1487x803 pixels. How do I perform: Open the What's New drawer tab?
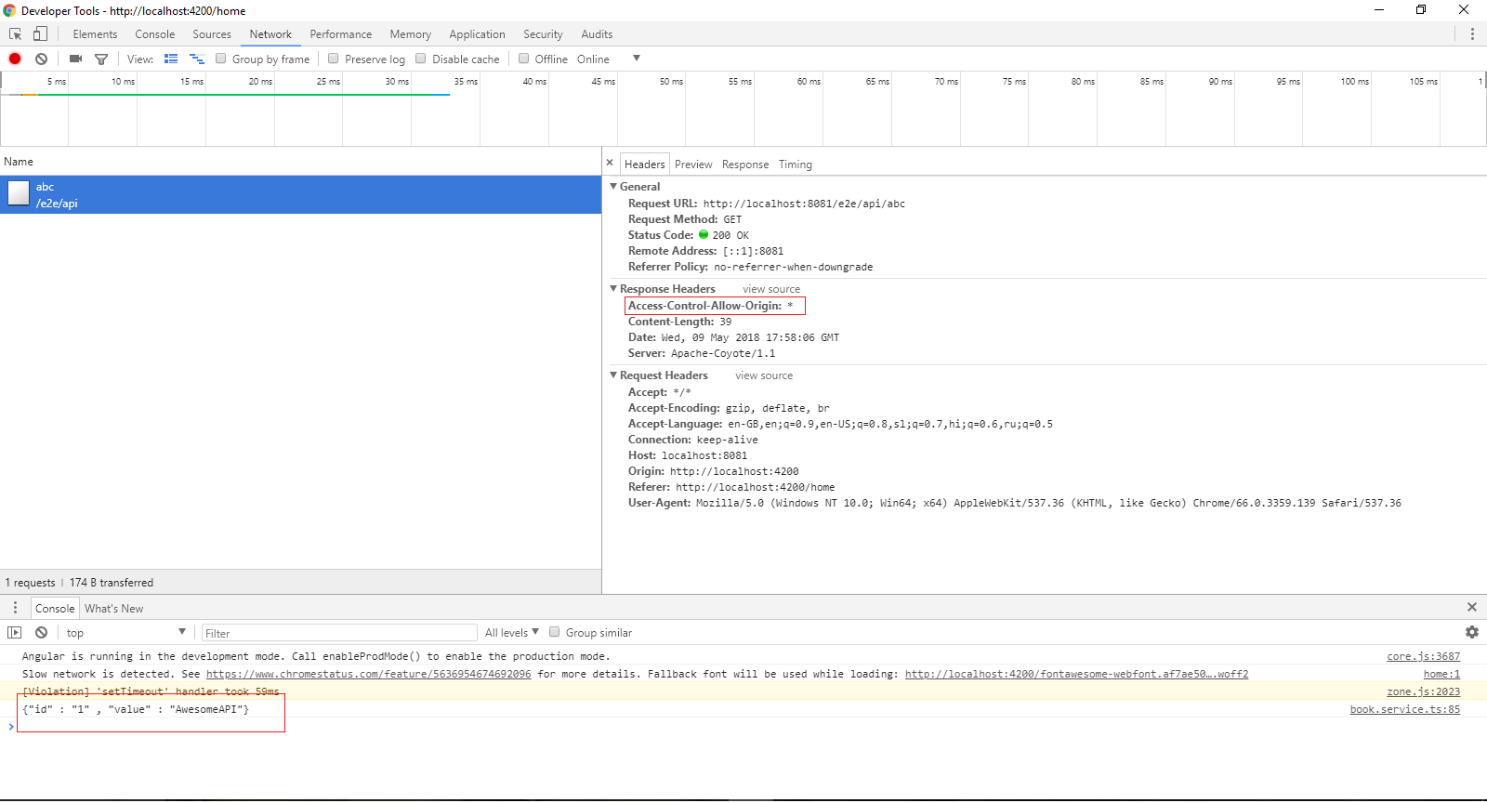(x=114, y=609)
